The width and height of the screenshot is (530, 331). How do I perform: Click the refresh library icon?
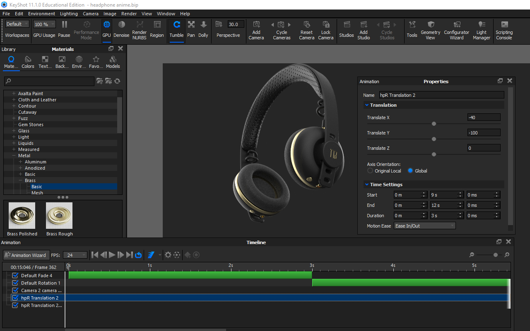click(117, 81)
